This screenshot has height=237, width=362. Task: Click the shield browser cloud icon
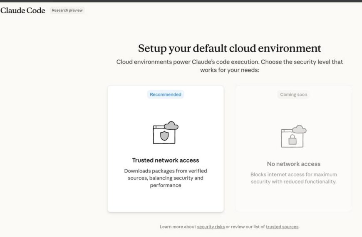click(x=166, y=133)
